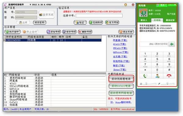The height and width of the screenshot is (116, 183).
Task: Switch to the 联系人 tab
Action: click(144, 20)
